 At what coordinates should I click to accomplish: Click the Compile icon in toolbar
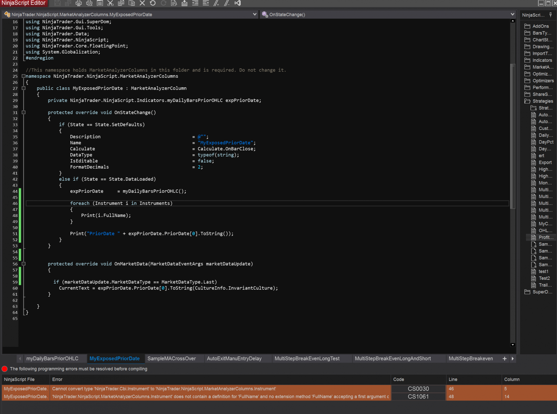(185, 3)
